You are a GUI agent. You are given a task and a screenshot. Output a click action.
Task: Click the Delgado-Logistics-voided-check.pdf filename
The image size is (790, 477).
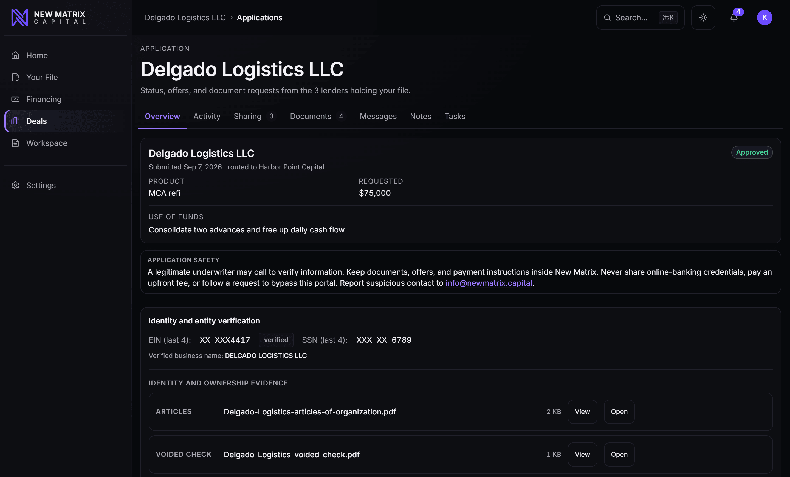pos(291,454)
